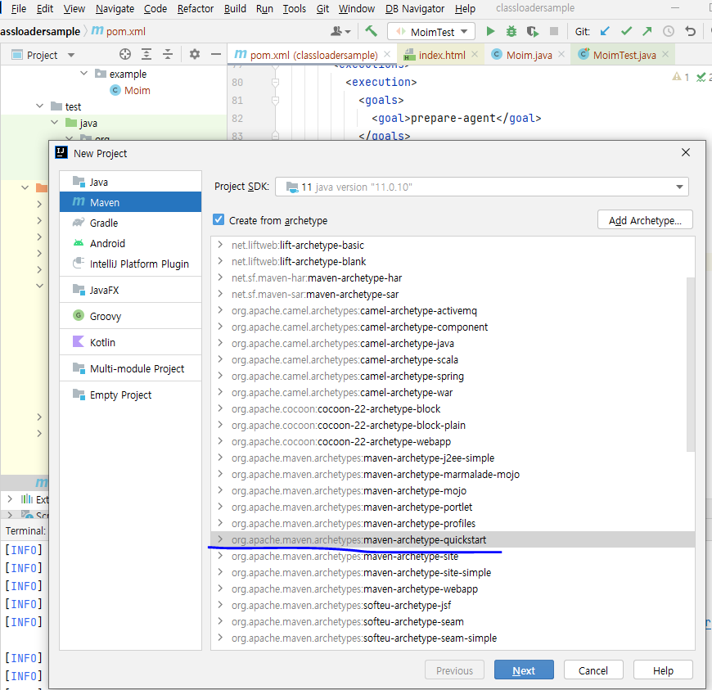Image resolution: width=712 pixels, height=690 pixels.
Task: Fold code at line 80 gutter
Action: [x=275, y=82]
